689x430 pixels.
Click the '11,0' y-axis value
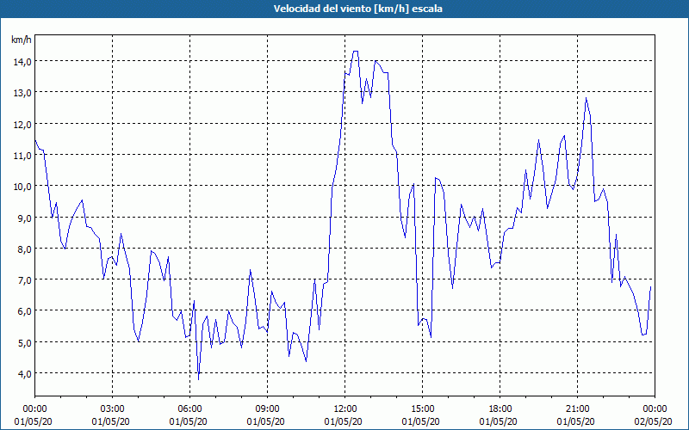tap(22, 156)
